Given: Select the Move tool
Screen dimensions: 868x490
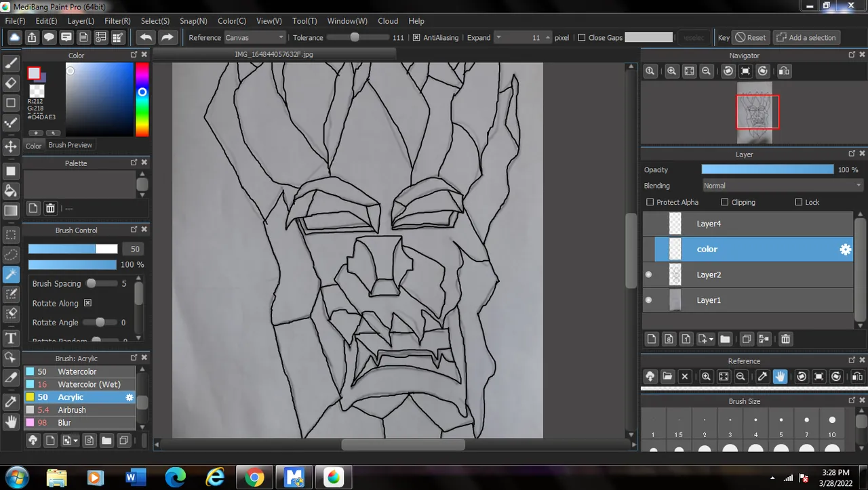Looking at the screenshot, I should tap(11, 146).
